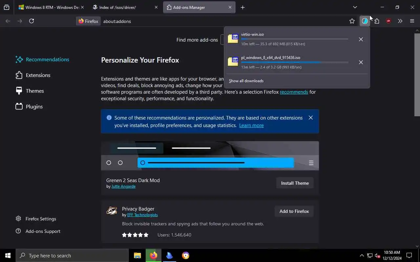Click the virtio-win.iso file icon
420x262 pixels.
pos(233,38)
